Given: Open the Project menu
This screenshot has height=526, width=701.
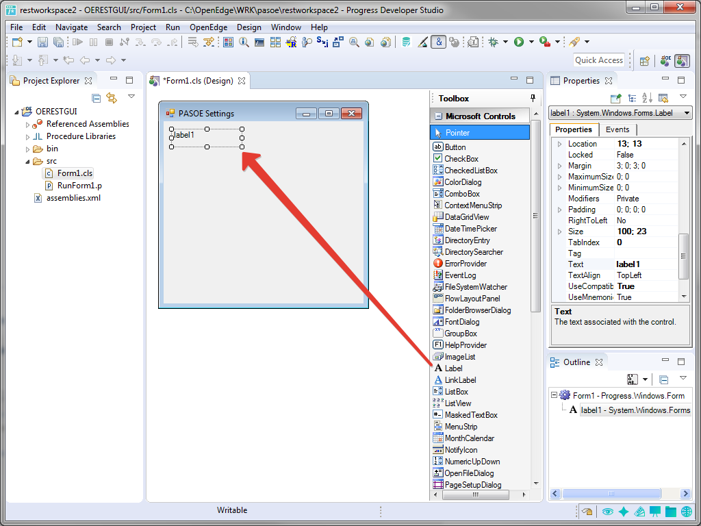Looking at the screenshot, I should coord(143,27).
